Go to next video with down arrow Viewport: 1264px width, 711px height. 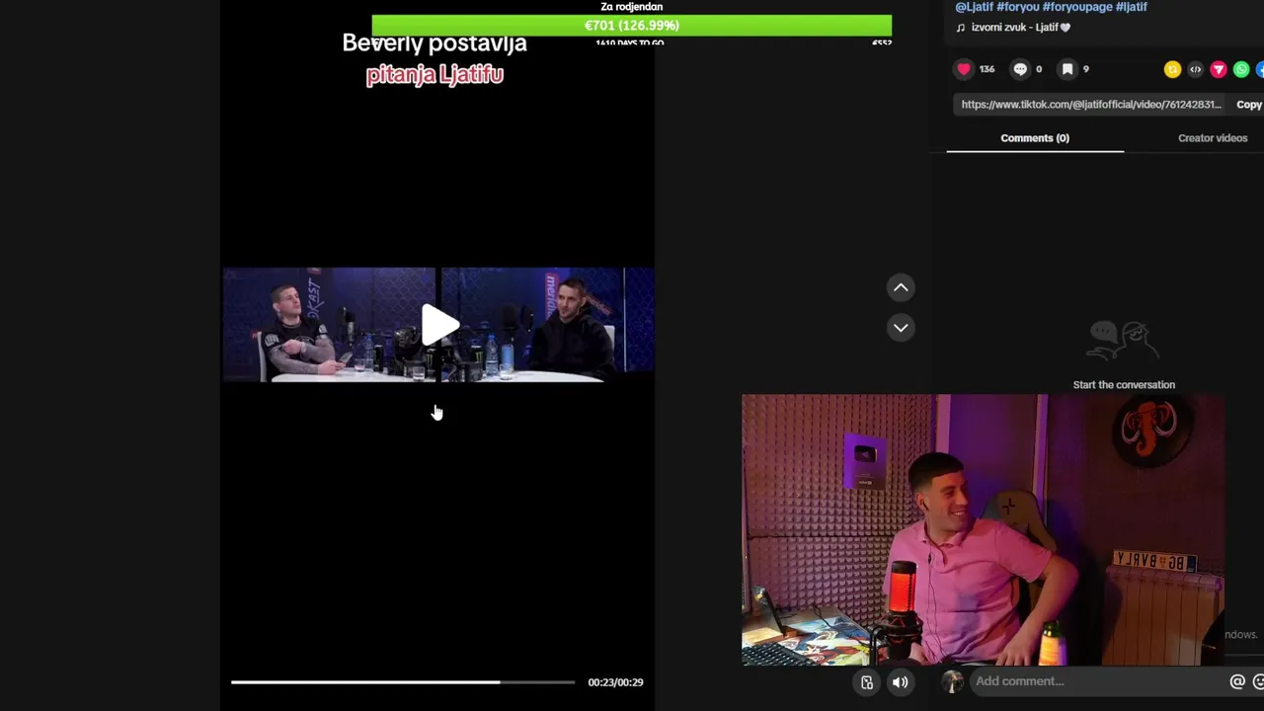[901, 328]
